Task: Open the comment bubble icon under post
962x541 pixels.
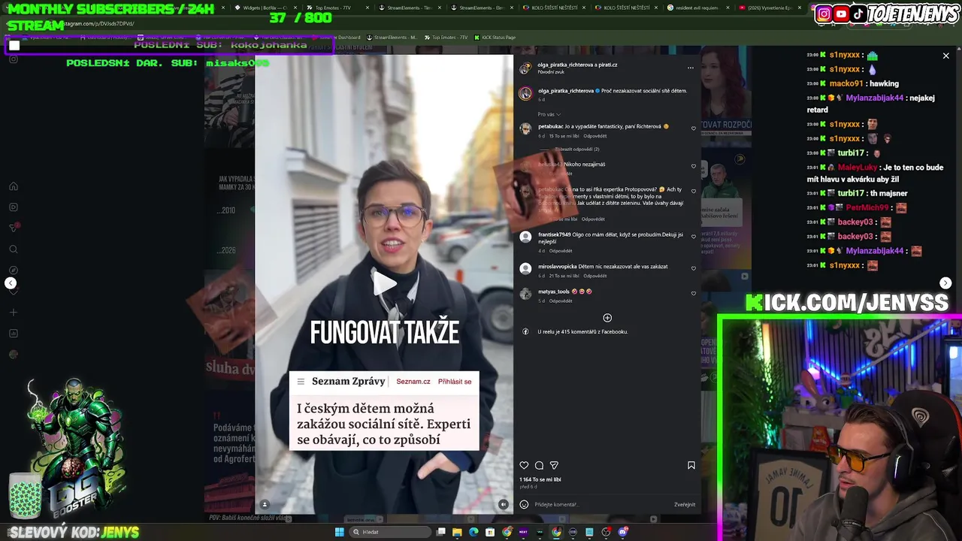Action: pyautogui.click(x=539, y=465)
